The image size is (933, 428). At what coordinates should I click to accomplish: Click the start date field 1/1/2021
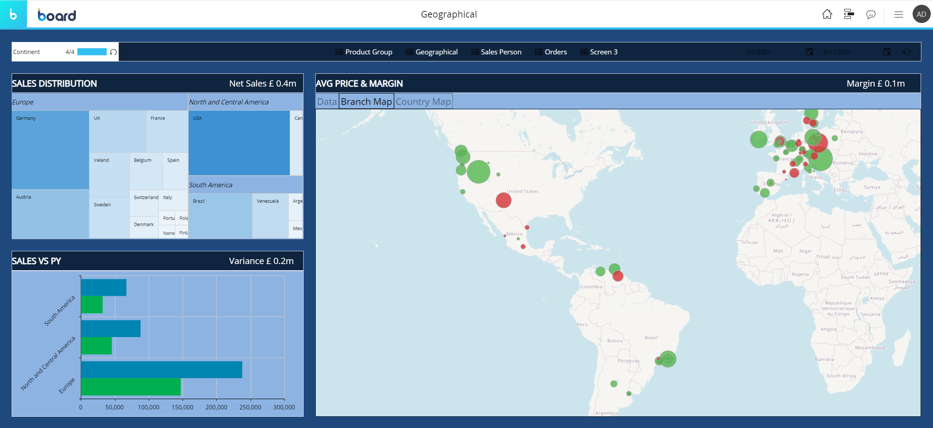tap(758, 52)
